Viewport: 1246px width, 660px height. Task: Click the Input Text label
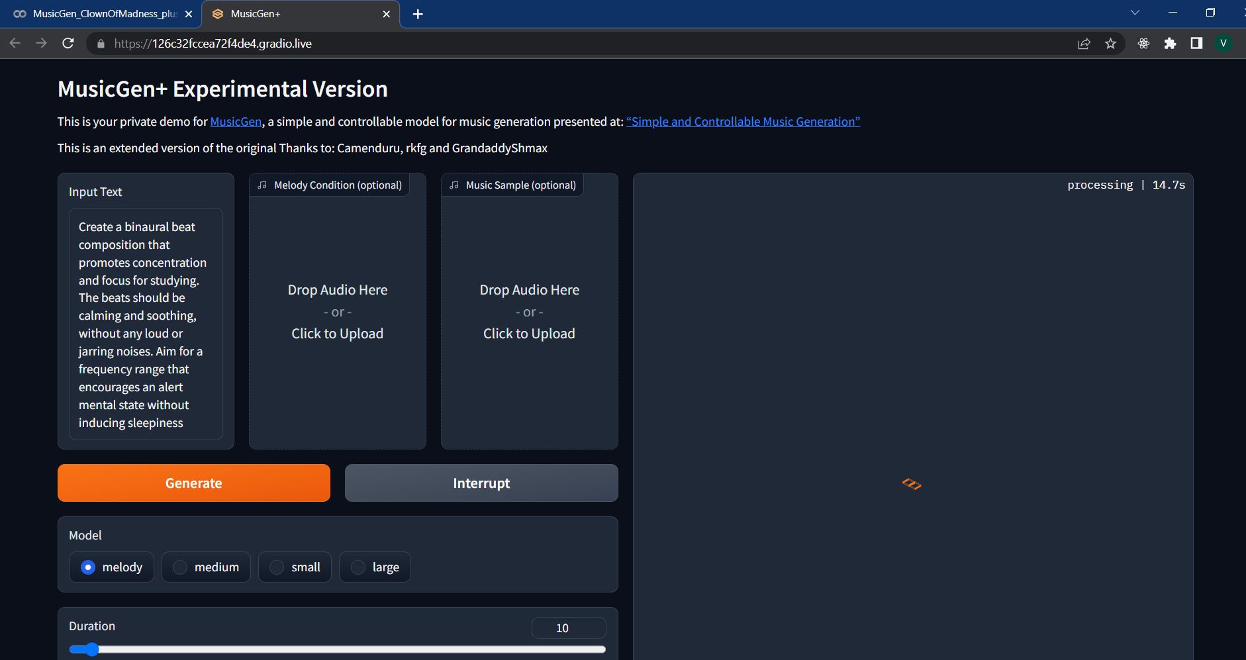click(95, 192)
